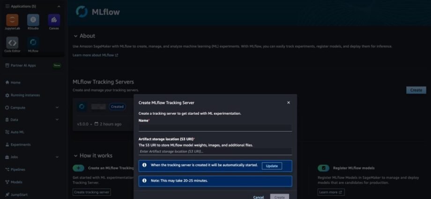Click the Update button in the info banner
The height and width of the screenshot is (199, 431).
click(272, 166)
